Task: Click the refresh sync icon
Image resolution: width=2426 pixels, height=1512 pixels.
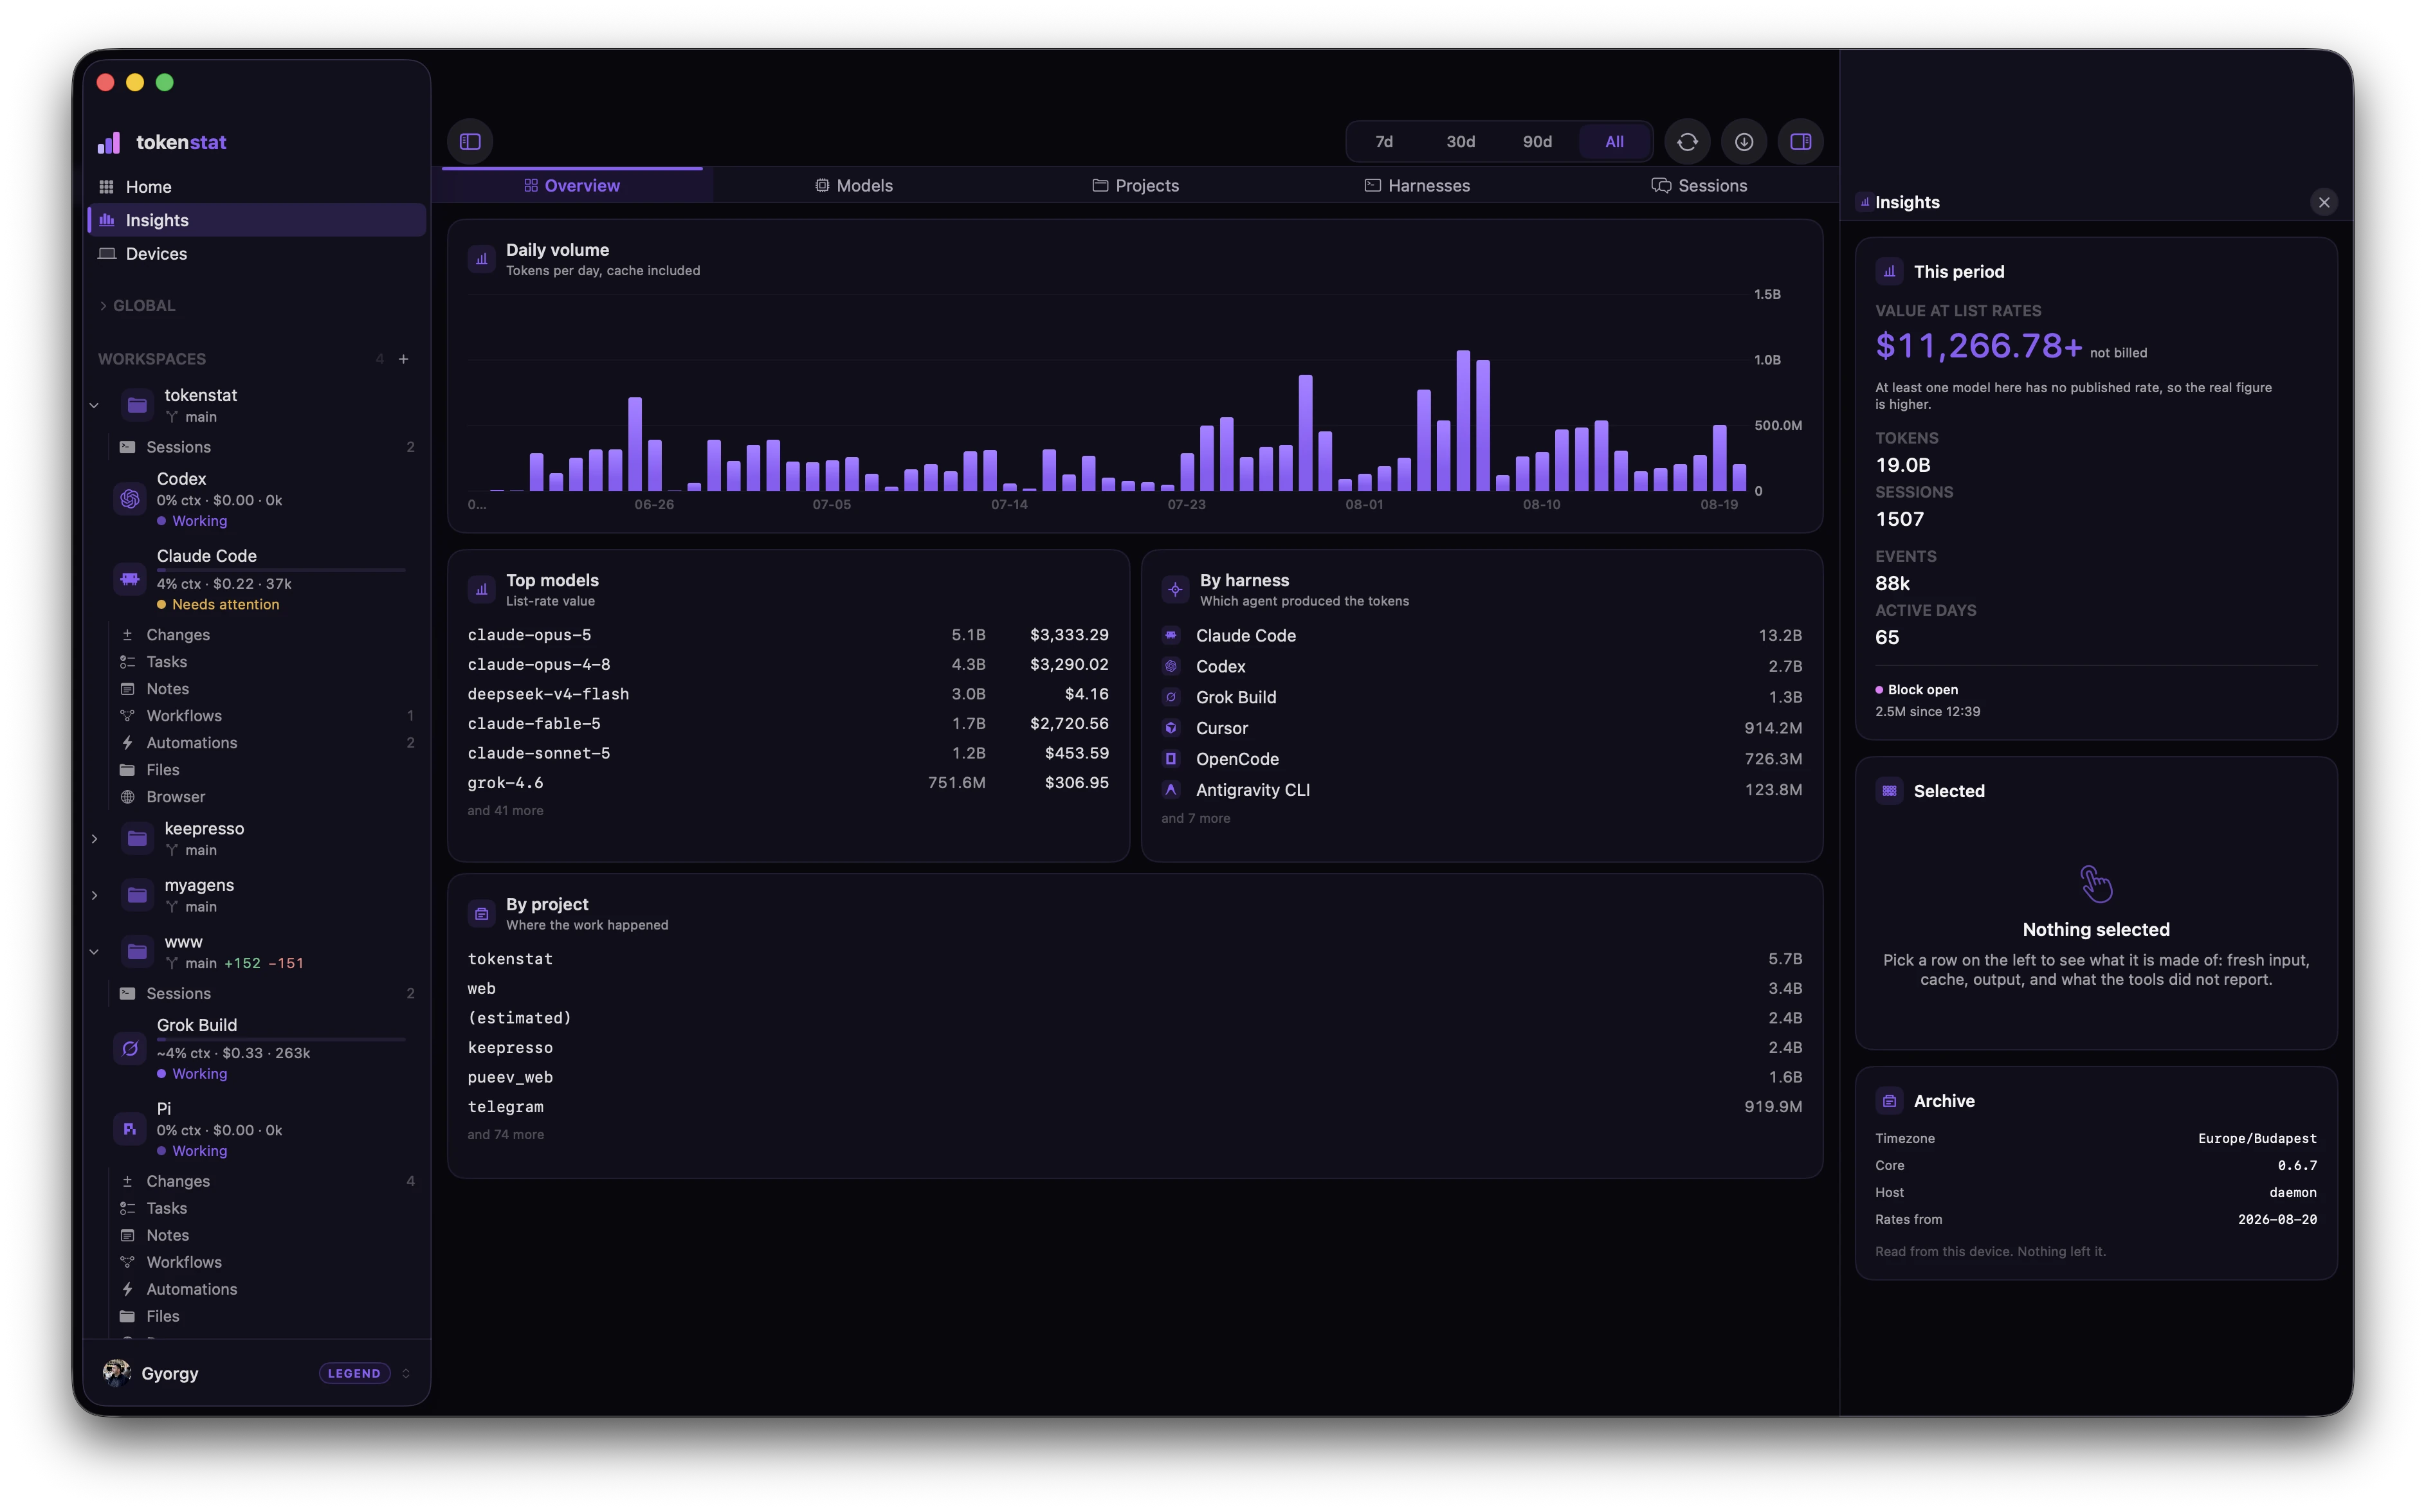Action: click(1687, 141)
